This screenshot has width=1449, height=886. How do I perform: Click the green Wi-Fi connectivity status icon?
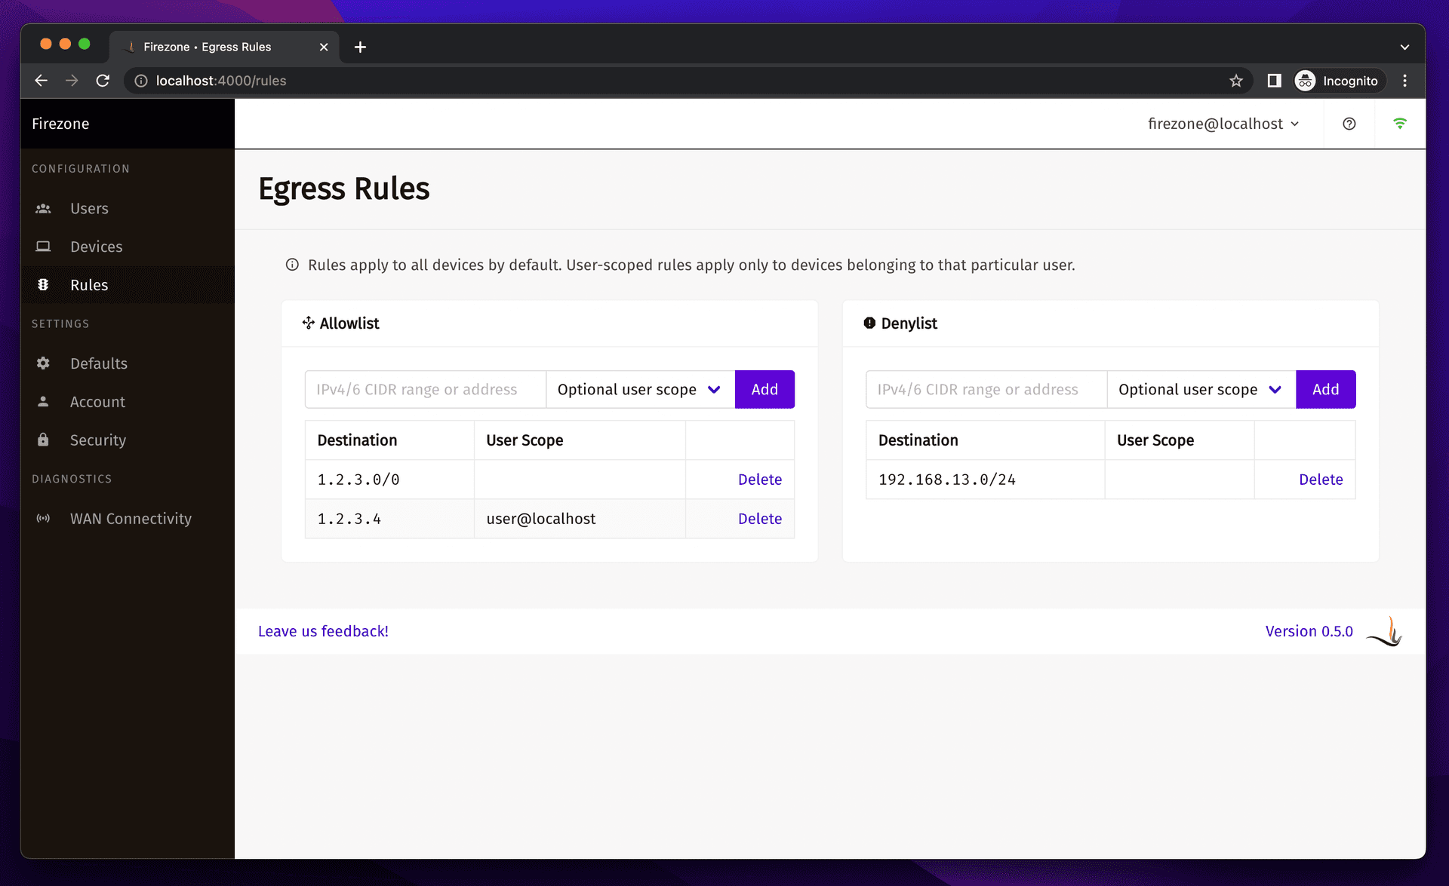click(1399, 124)
